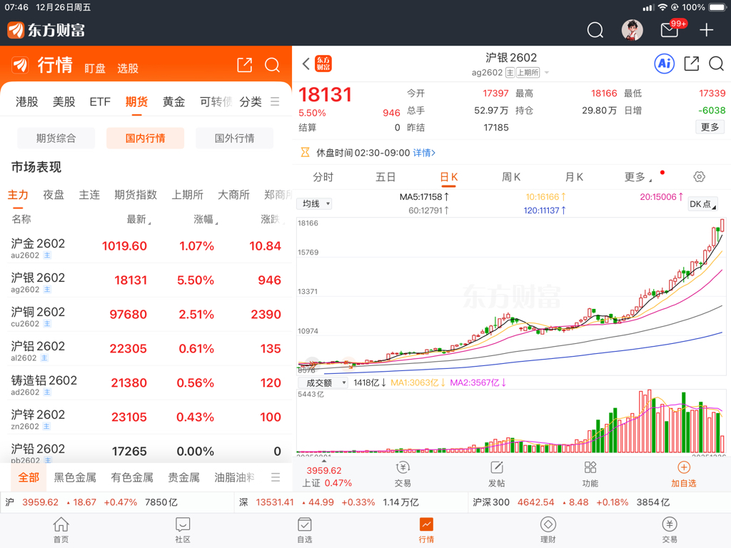Open share icon in 行情 orange bar
Image resolution: width=731 pixels, height=548 pixels.
[244, 65]
